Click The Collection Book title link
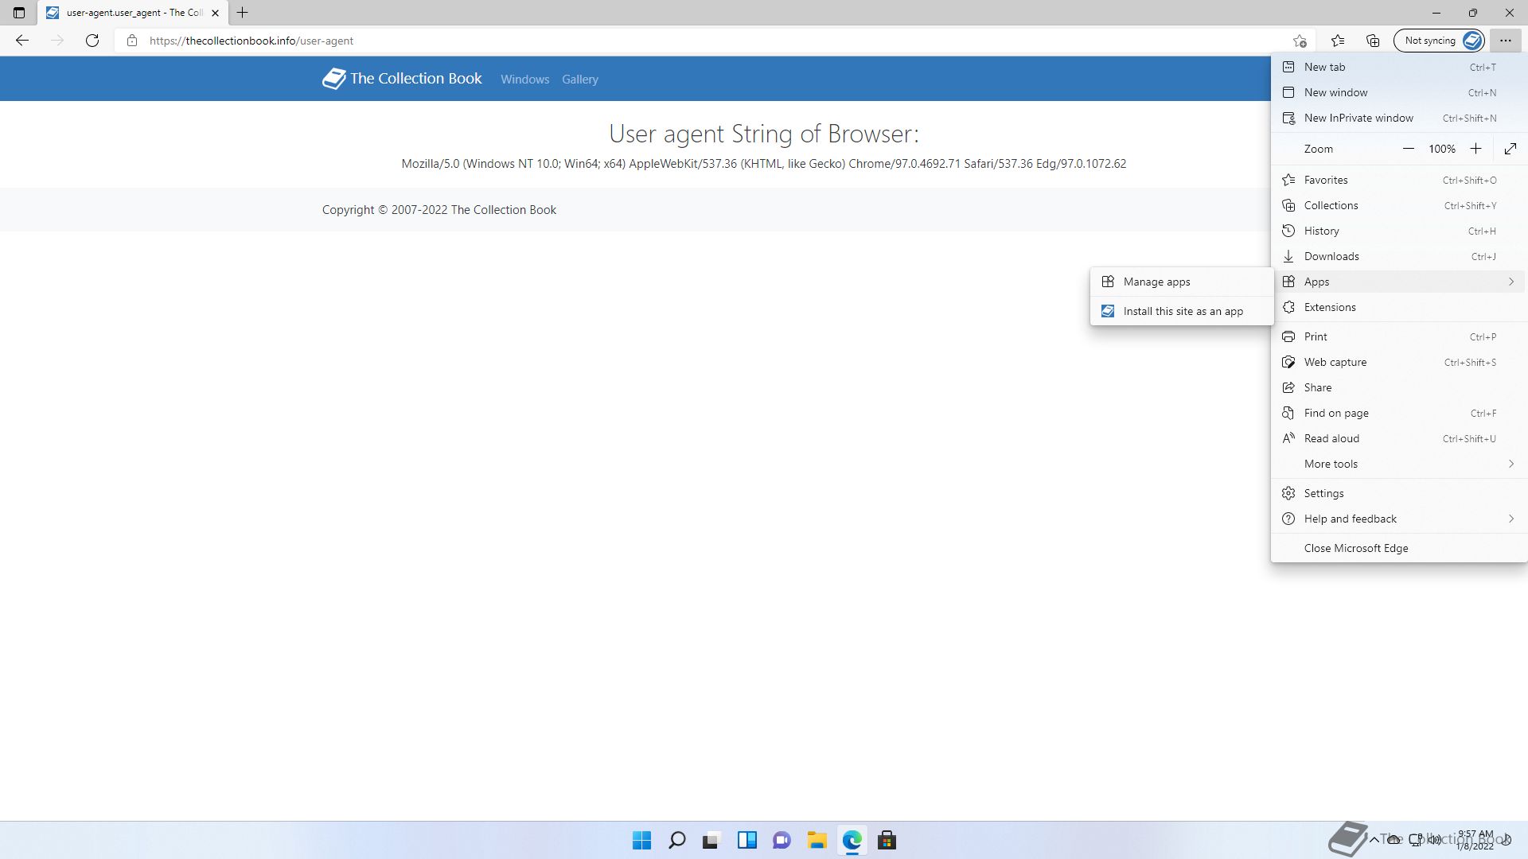The image size is (1528, 859). coord(415,78)
